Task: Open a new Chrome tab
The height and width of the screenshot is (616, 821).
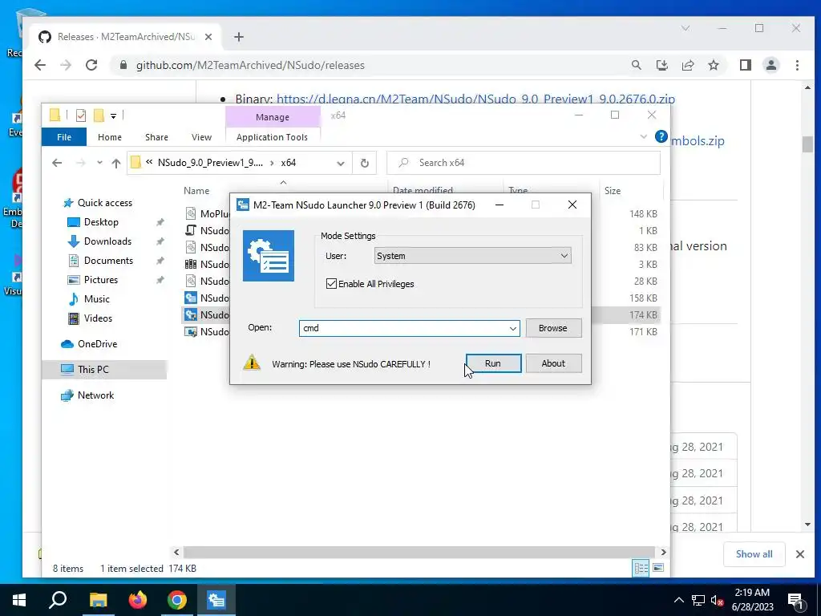Action: pyautogui.click(x=239, y=37)
